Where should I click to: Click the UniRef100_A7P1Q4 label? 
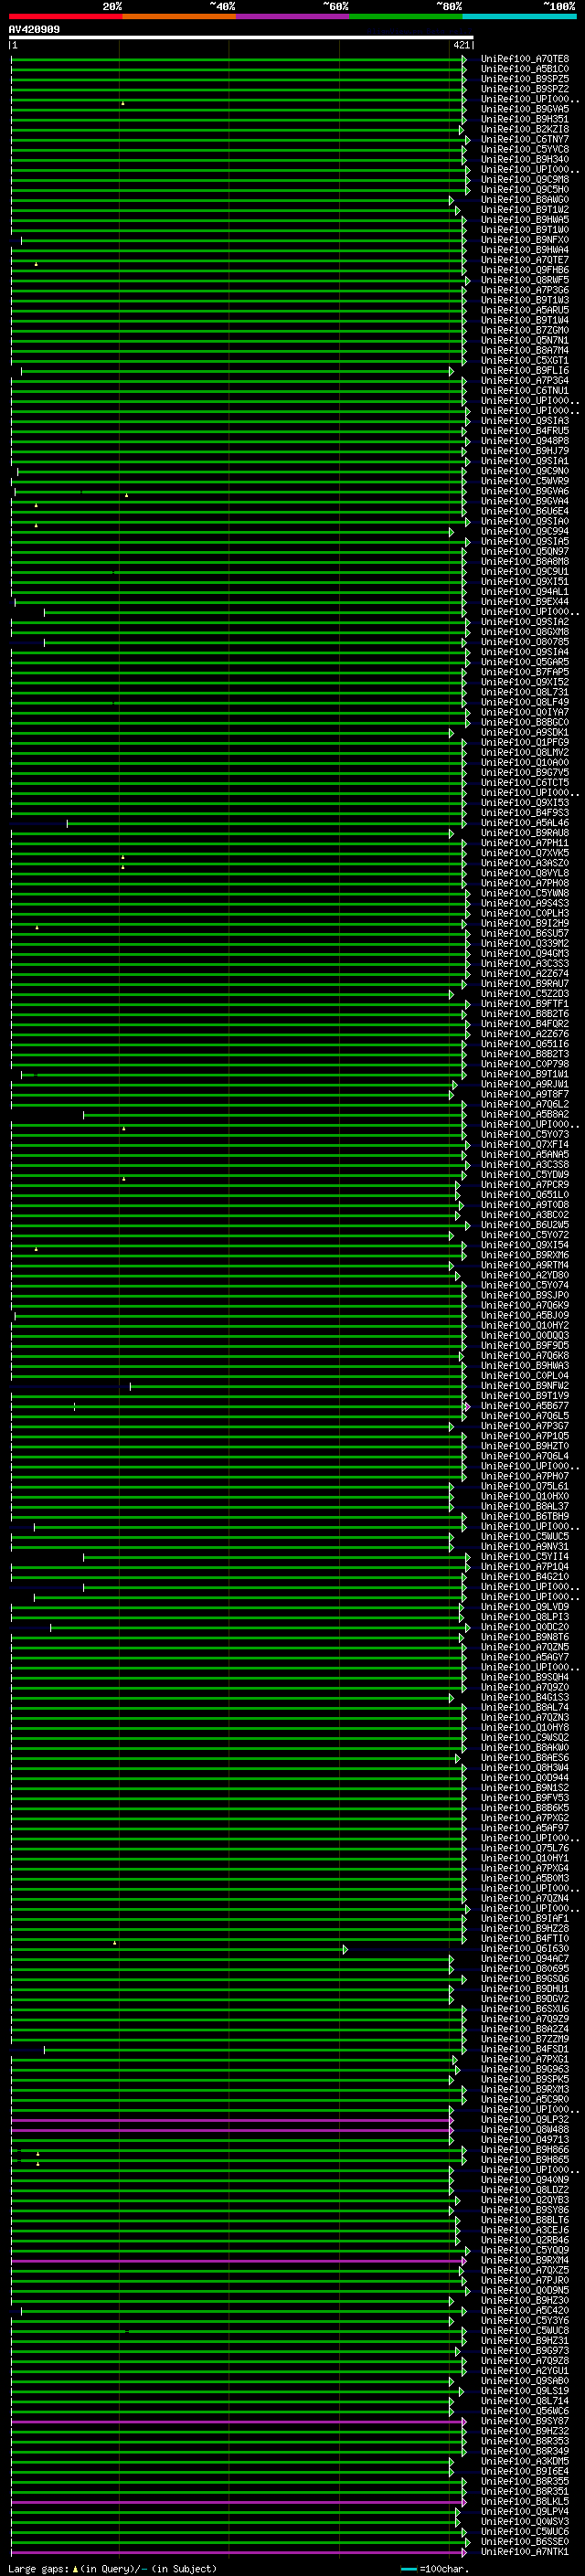coord(524,1568)
